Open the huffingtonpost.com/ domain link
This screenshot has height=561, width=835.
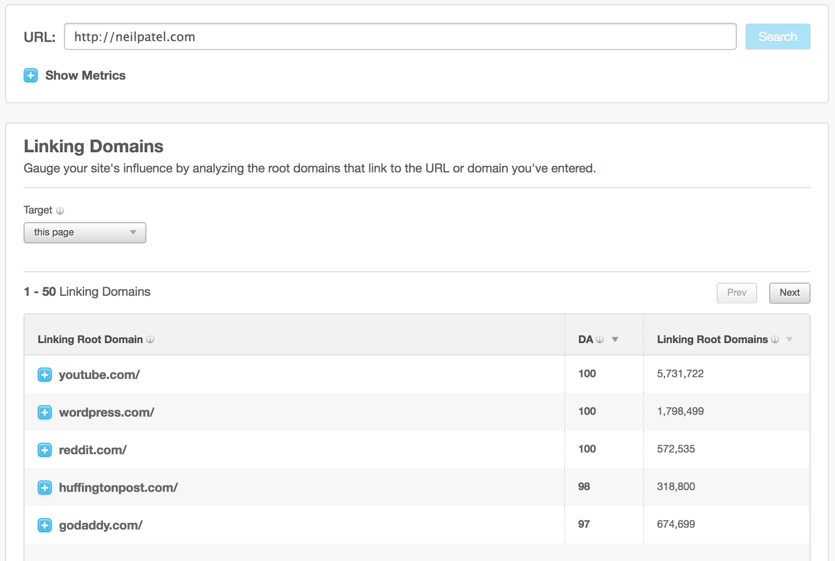click(x=118, y=487)
